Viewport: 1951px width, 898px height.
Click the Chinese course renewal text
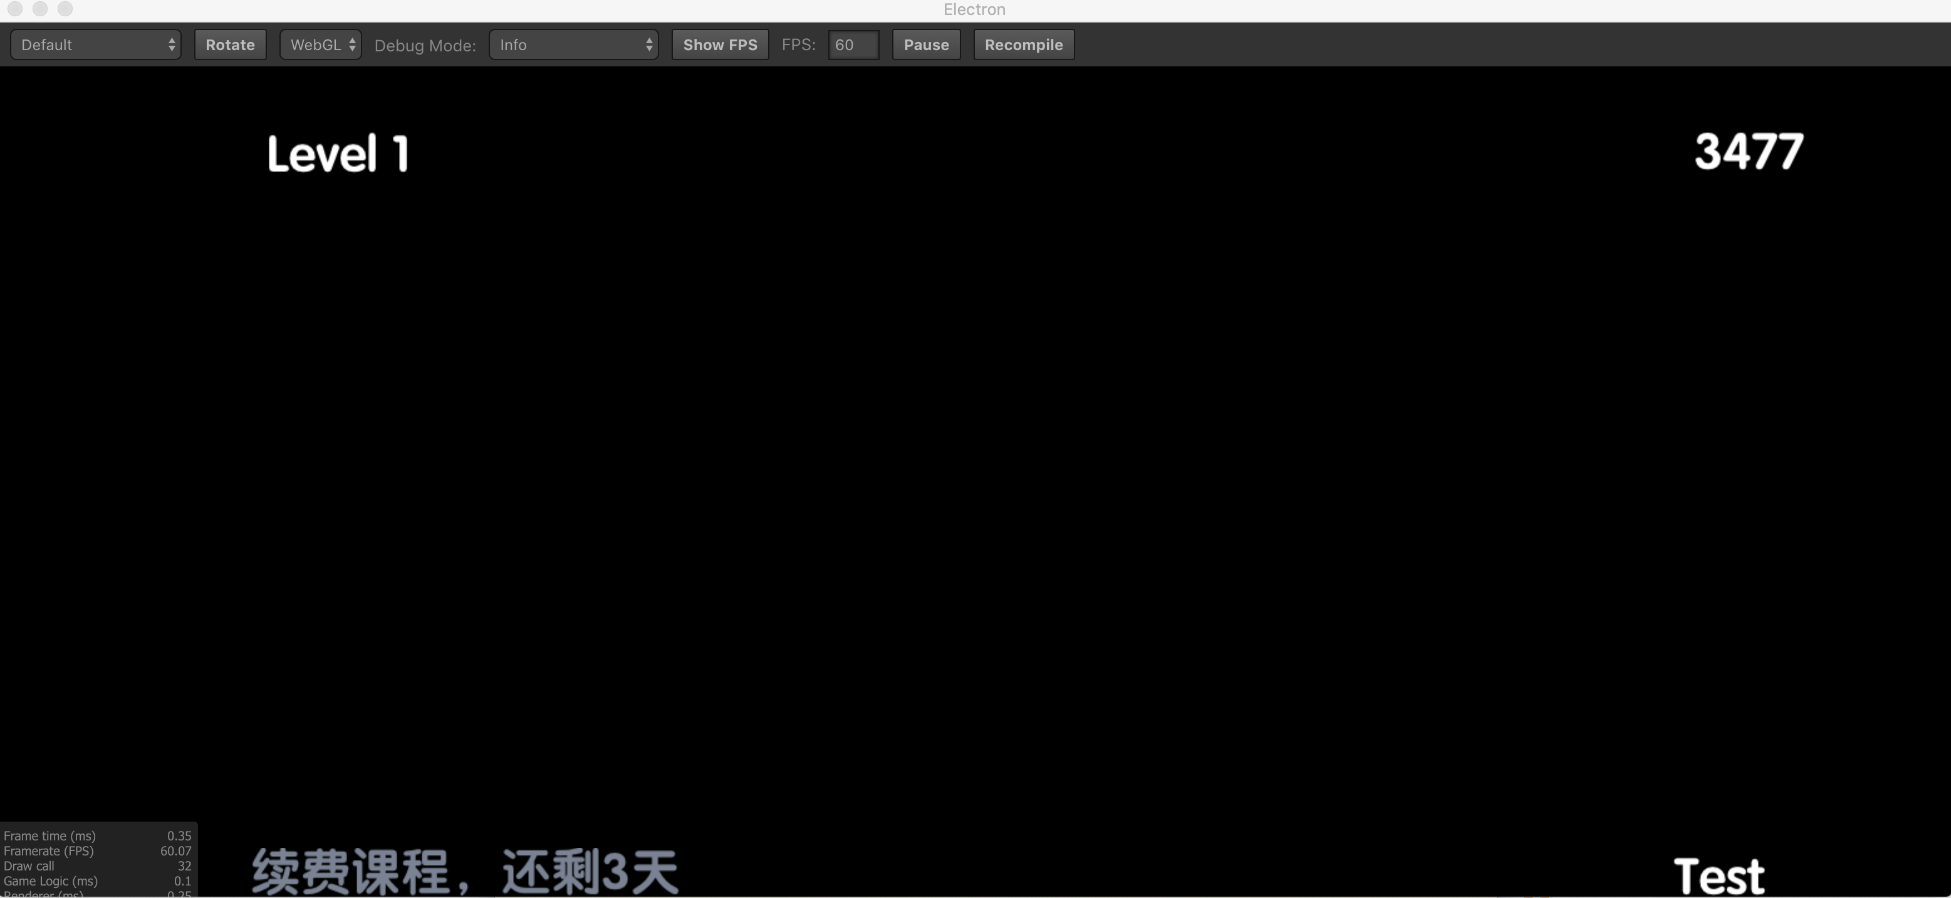(464, 872)
